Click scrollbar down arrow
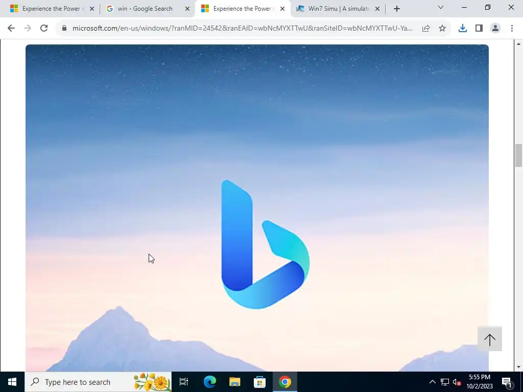Screen dimensions: 523x392 [x=518, y=367]
